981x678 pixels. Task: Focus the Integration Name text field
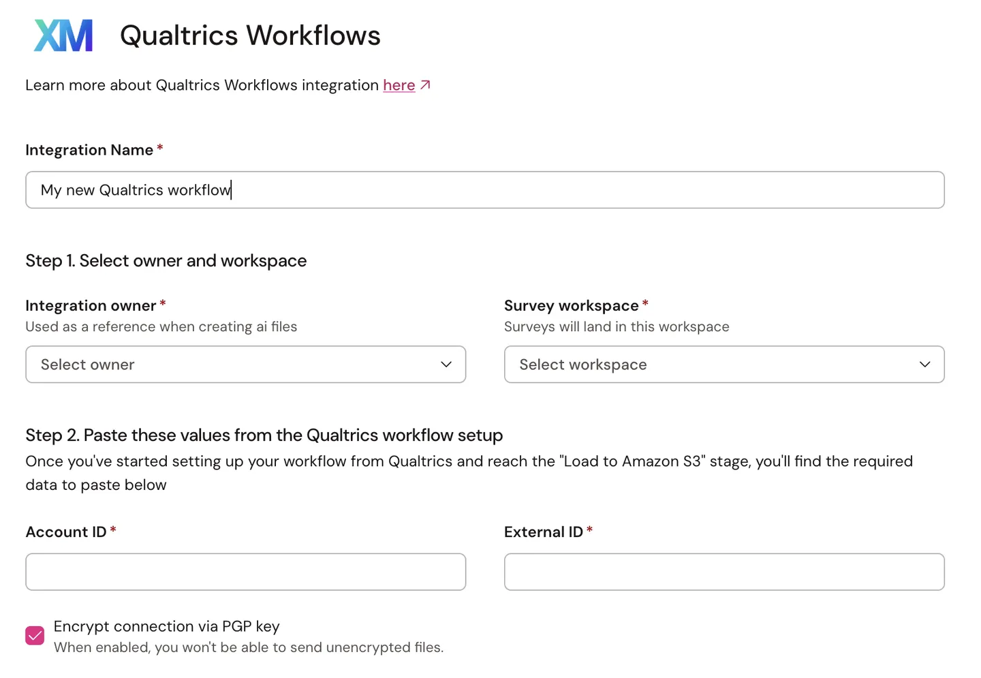pos(485,190)
